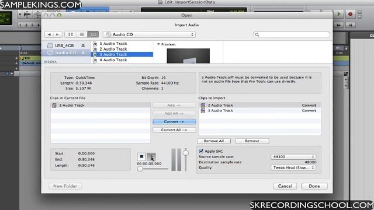The height and width of the screenshot is (210, 374).
Task: Select file 1 Audio Track
Action: [x=122, y=44]
